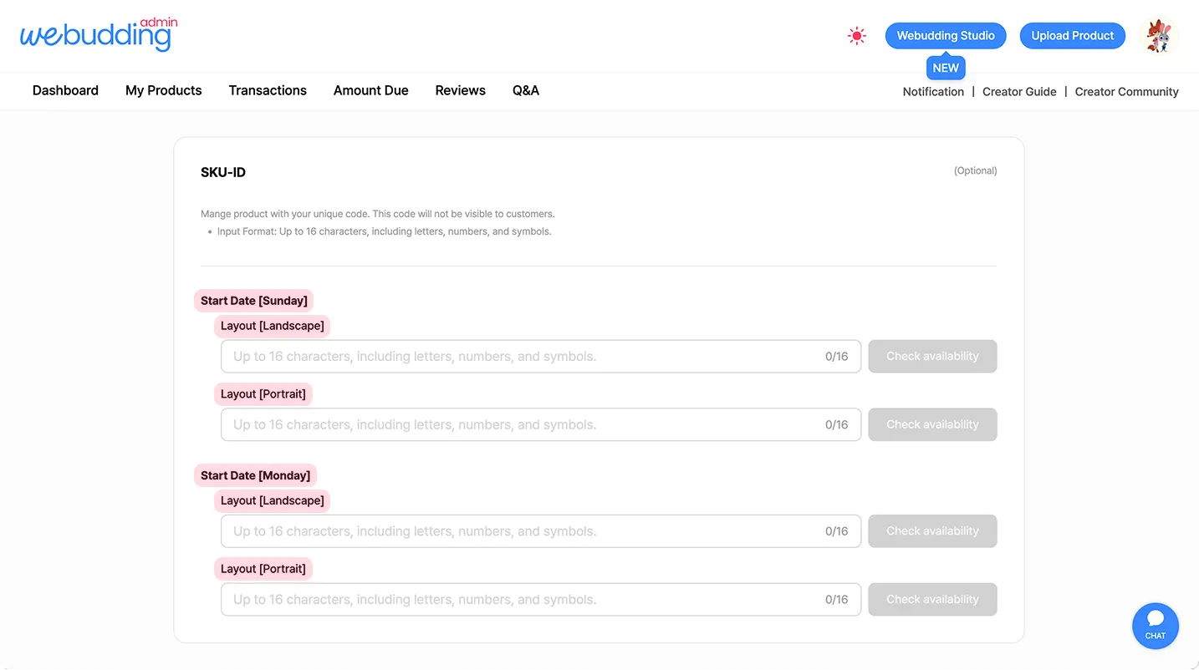This screenshot has width=1199, height=670.
Task: Go to the Dashboard tab
Action: tap(65, 90)
